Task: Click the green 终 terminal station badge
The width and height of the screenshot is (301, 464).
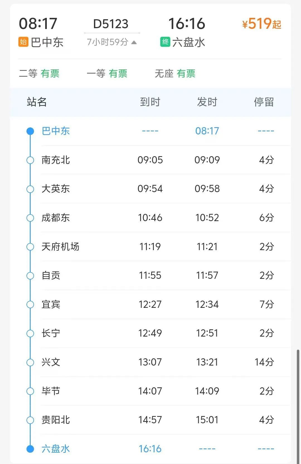Action: [x=165, y=42]
